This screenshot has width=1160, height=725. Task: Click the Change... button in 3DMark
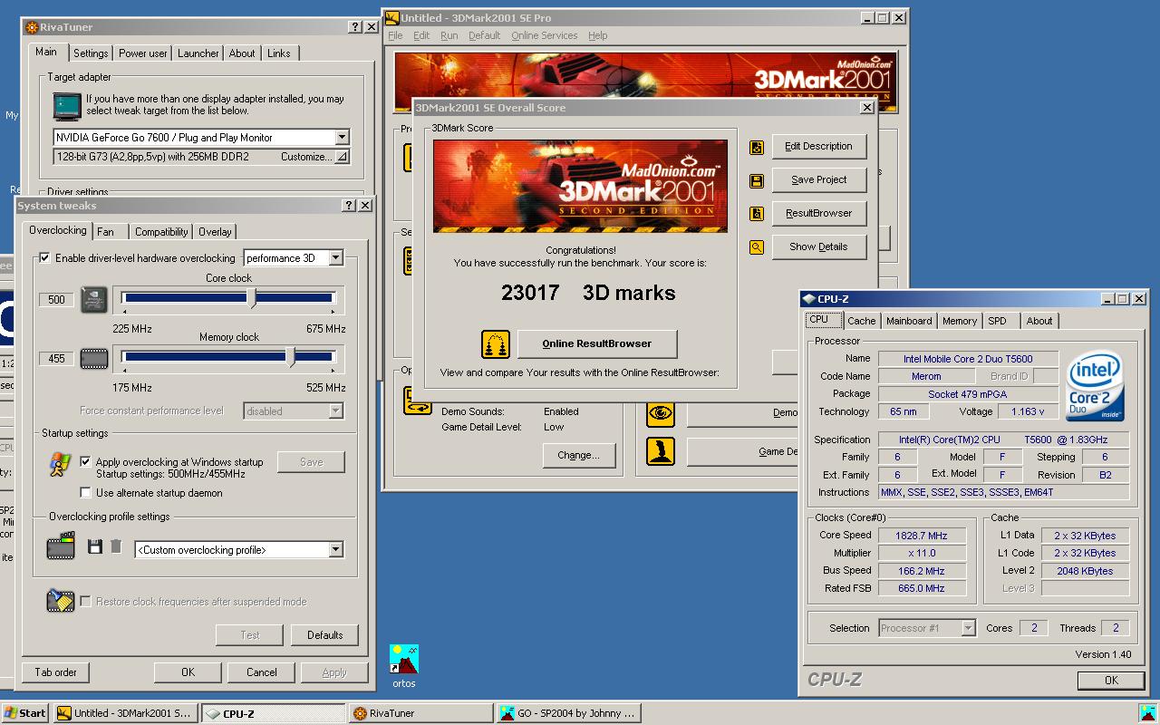tap(578, 456)
